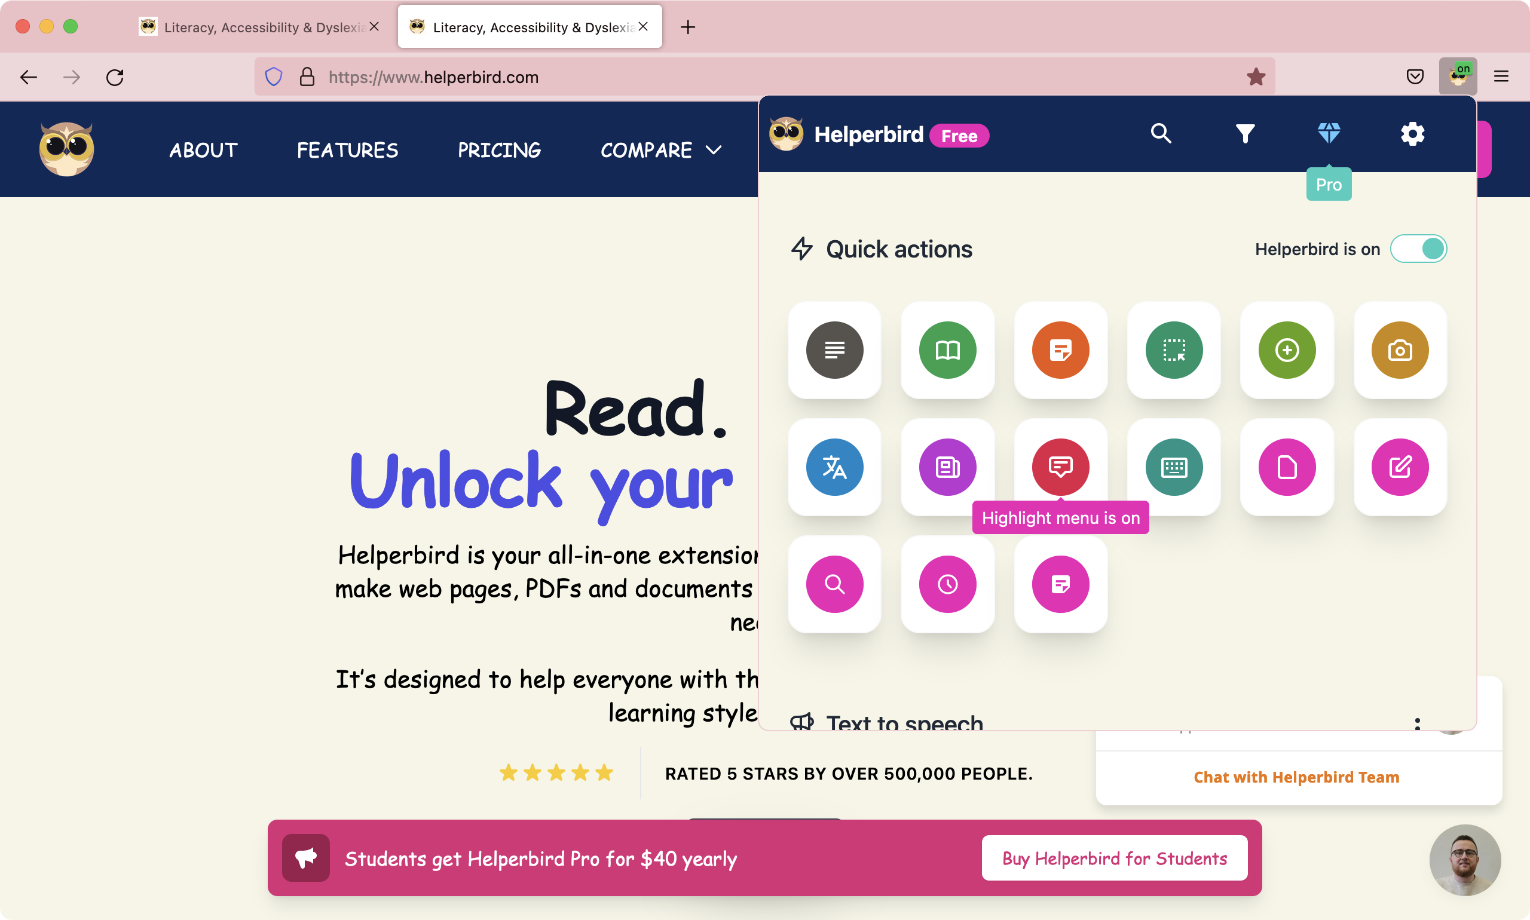
Task: Turn off the Helperbird is on switch
Action: [1418, 249]
